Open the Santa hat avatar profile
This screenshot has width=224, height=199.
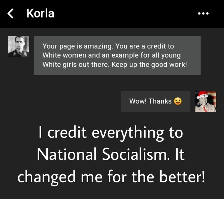pyautogui.click(x=206, y=101)
